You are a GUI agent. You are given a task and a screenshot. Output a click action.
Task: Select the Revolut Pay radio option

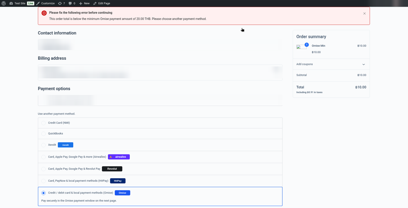[x=43, y=169]
